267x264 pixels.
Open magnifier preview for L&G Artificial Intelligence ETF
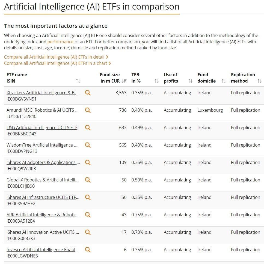click(x=88, y=128)
